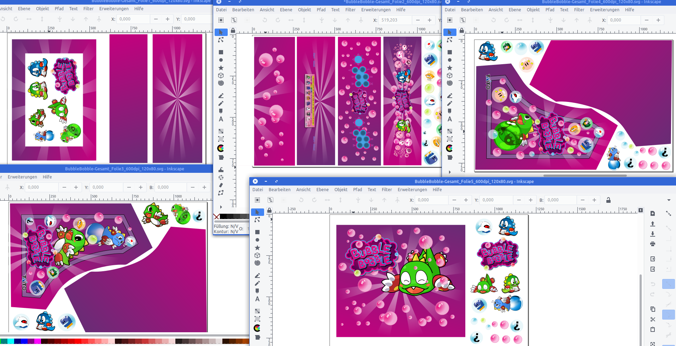Select the Tweak tool in Folie2 window
676x346 pixels.
221,170
